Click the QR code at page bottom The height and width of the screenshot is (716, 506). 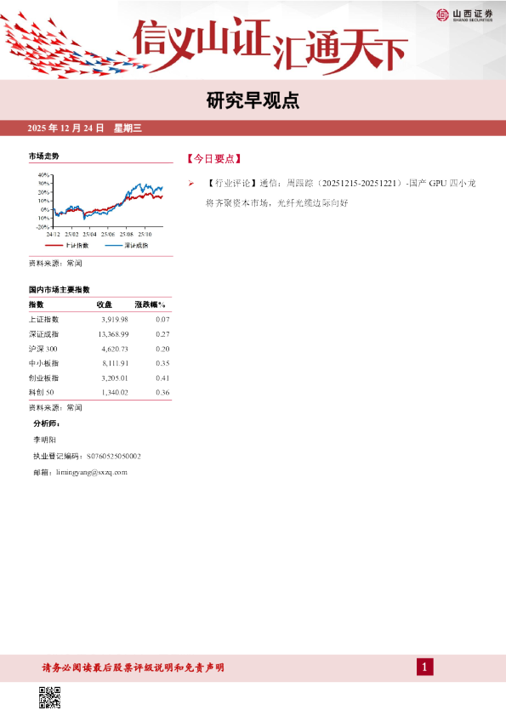coord(49,697)
